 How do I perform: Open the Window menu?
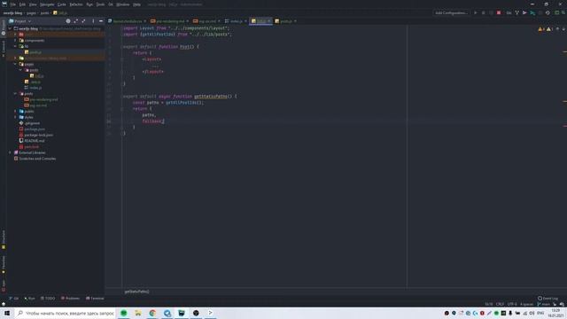click(123, 4)
